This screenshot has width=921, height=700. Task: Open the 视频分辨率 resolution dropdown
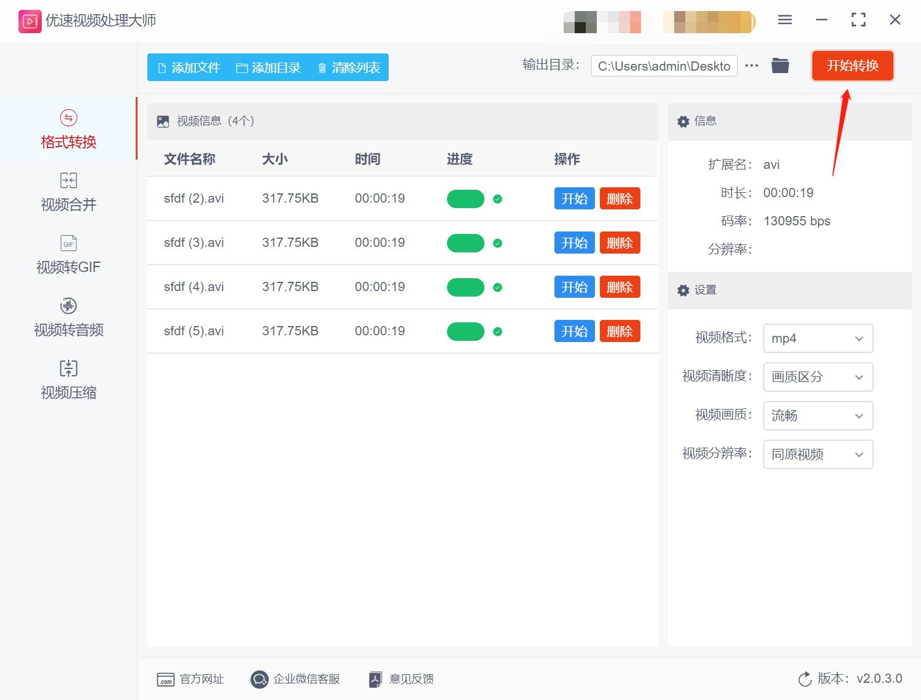(817, 454)
